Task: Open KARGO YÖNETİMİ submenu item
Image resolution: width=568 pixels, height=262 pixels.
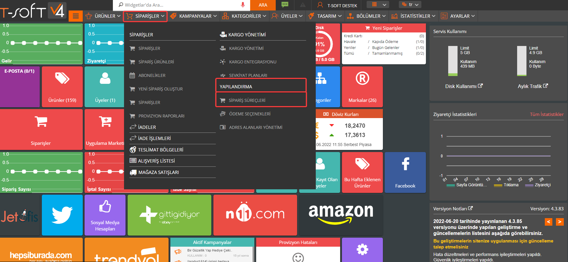Action: [242, 48]
